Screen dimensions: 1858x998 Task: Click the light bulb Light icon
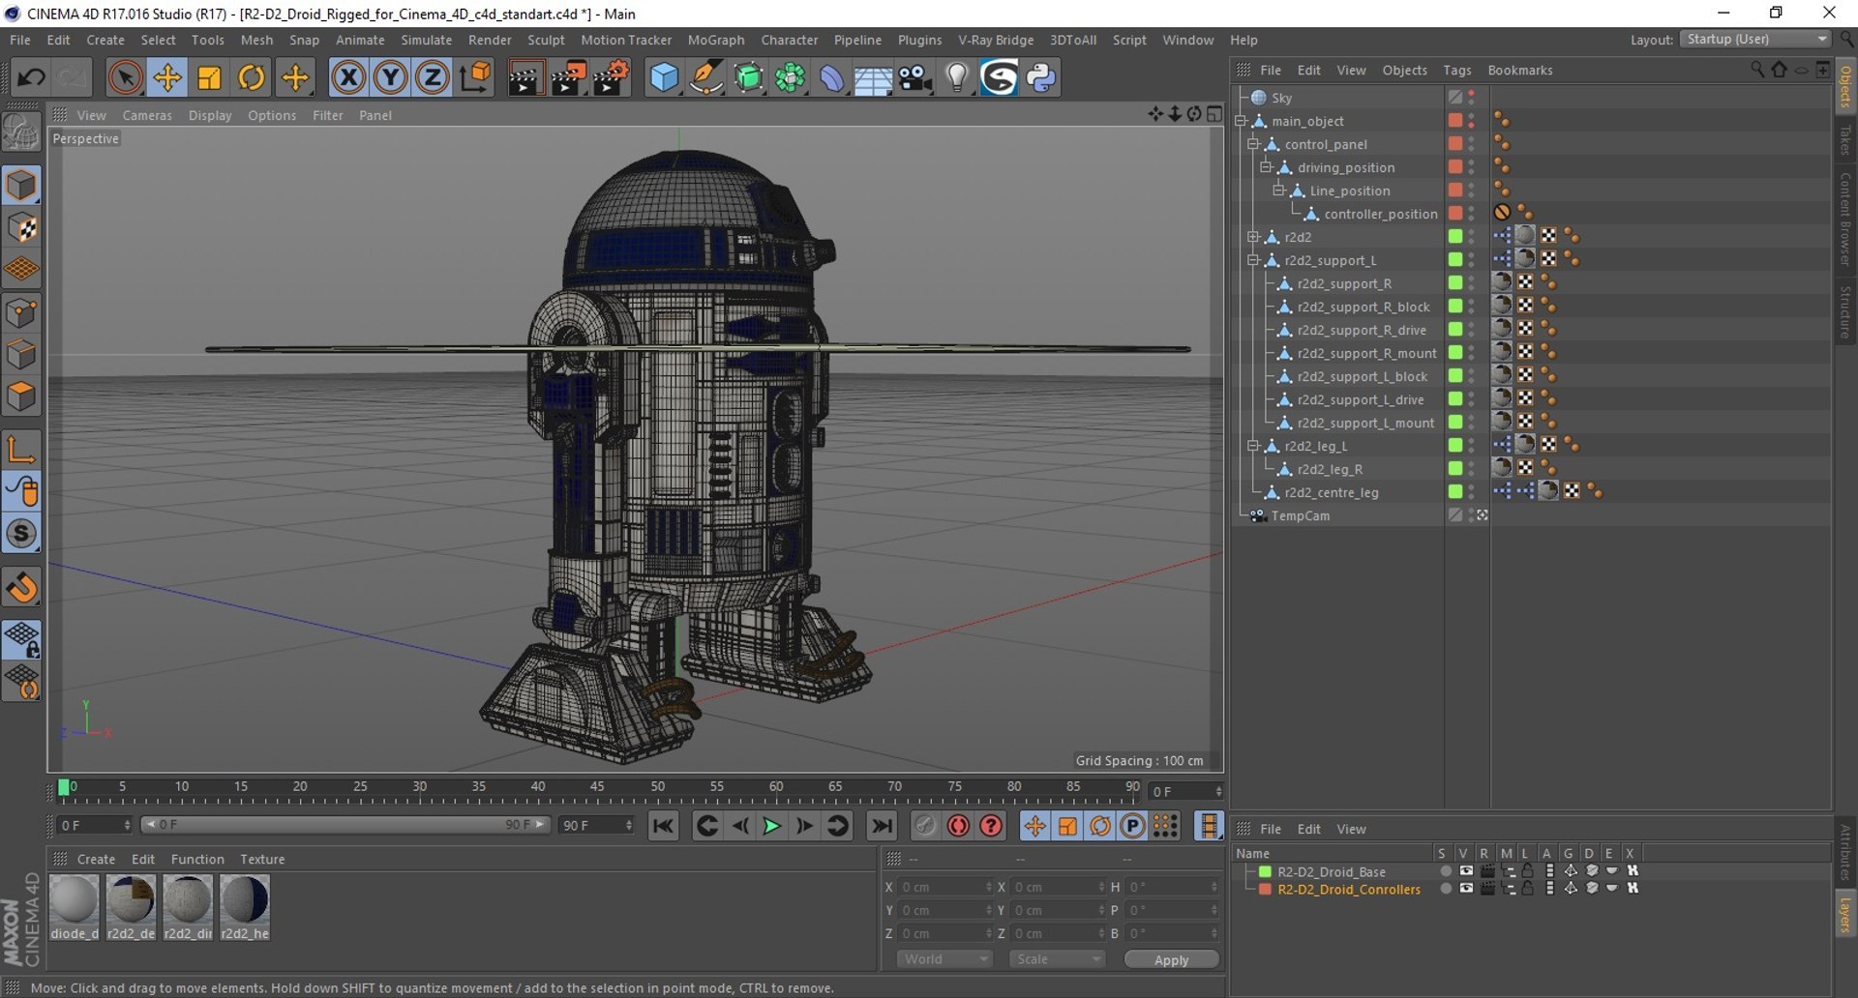pyautogui.click(x=957, y=77)
